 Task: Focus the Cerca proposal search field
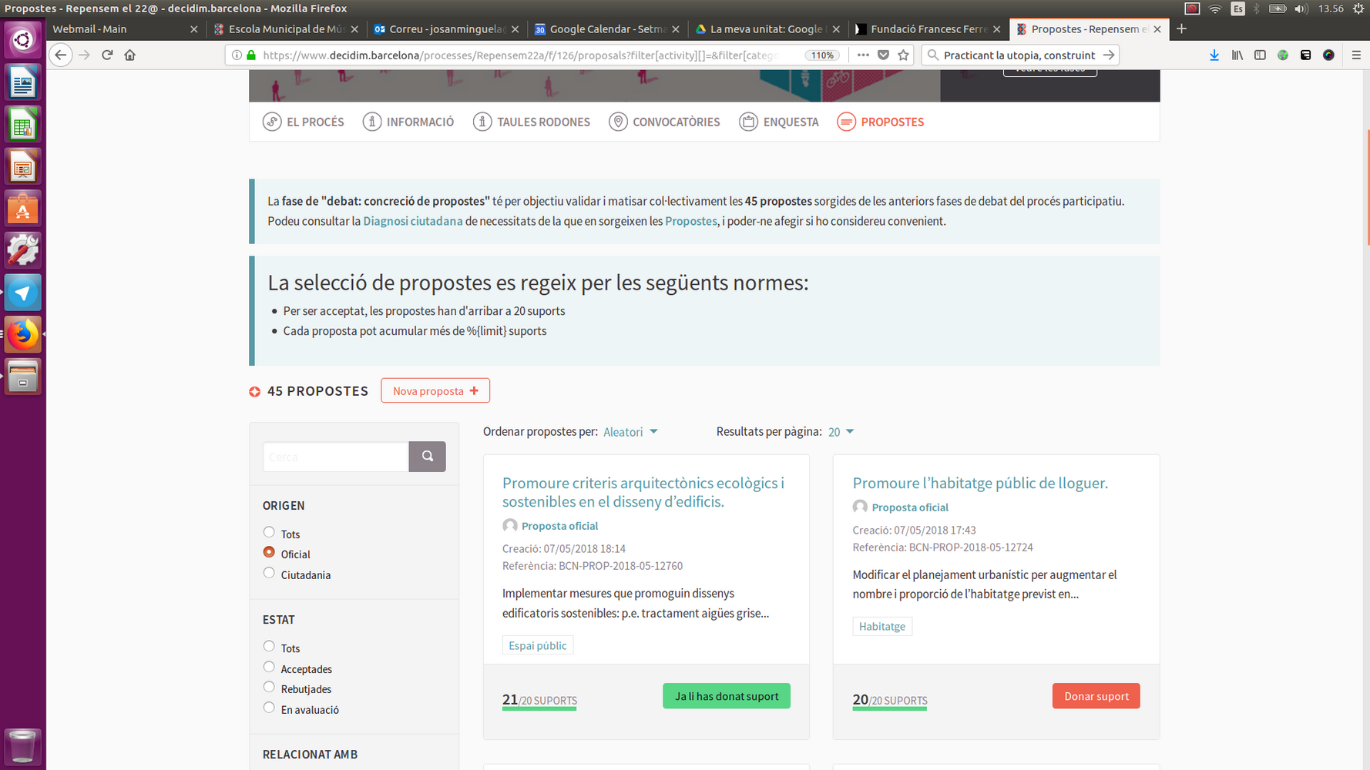coord(335,457)
